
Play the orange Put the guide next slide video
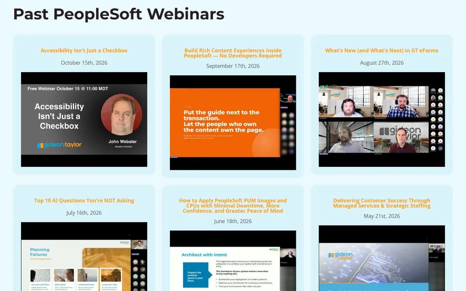(233, 123)
